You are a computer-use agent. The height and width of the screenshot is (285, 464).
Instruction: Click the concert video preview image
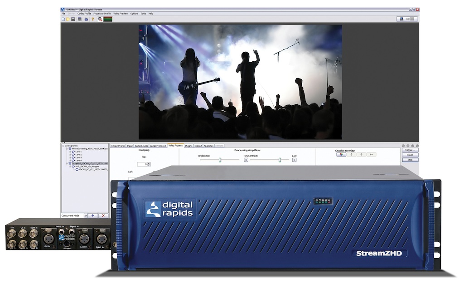click(240, 82)
